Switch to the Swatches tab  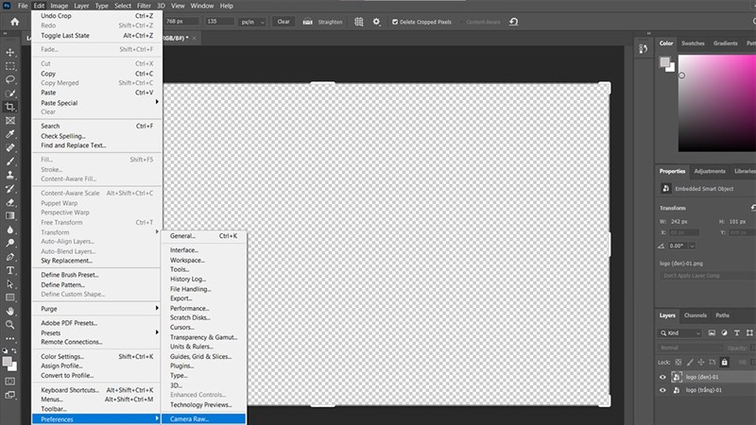click(x=693, y=43)
